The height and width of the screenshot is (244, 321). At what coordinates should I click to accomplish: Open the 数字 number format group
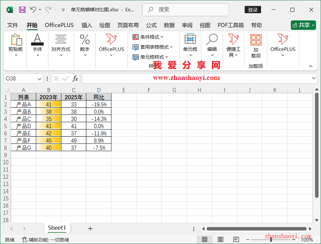coord(84,45)
